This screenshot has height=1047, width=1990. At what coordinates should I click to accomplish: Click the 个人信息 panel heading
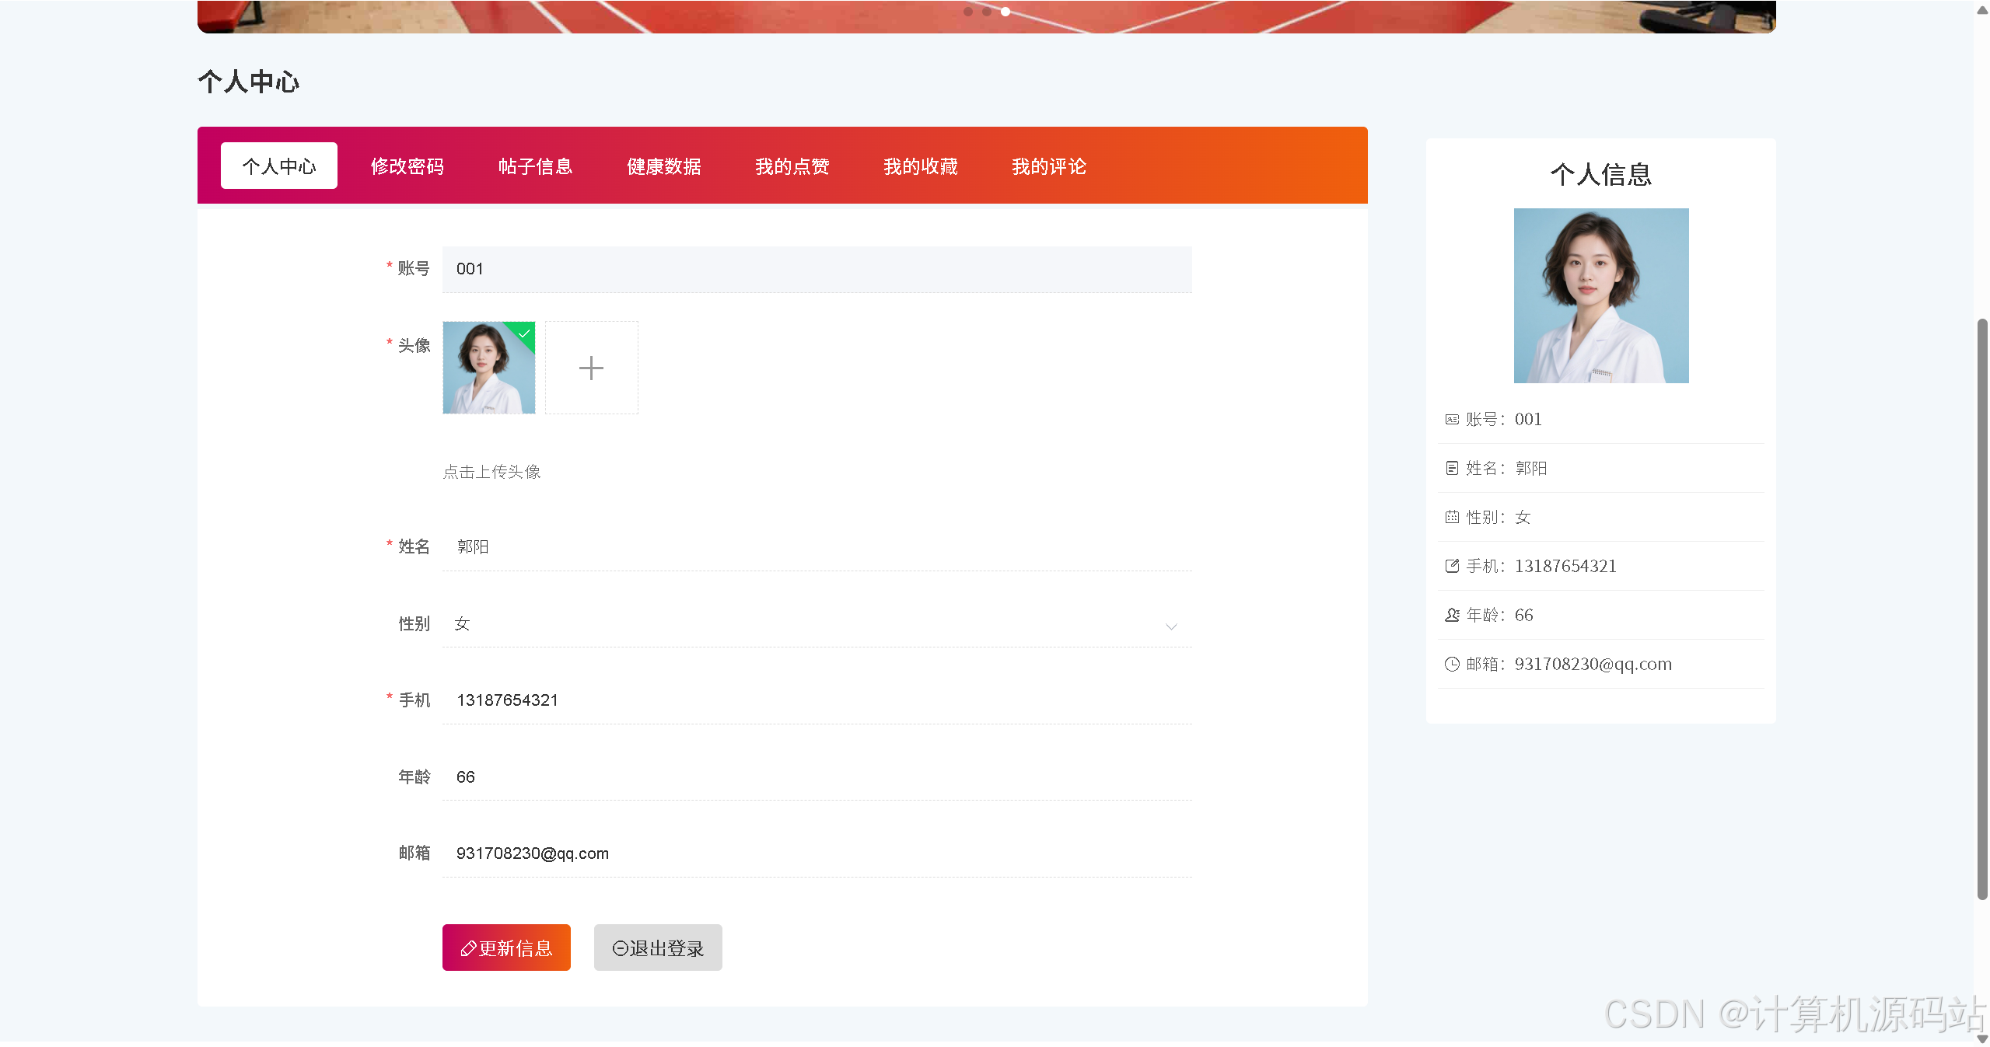tap(1600, 174)
